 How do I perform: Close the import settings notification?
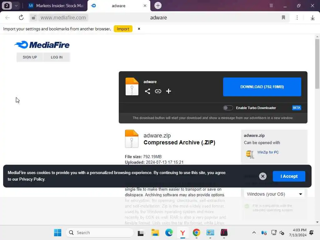pyautogui.click(x=139, y=29)
